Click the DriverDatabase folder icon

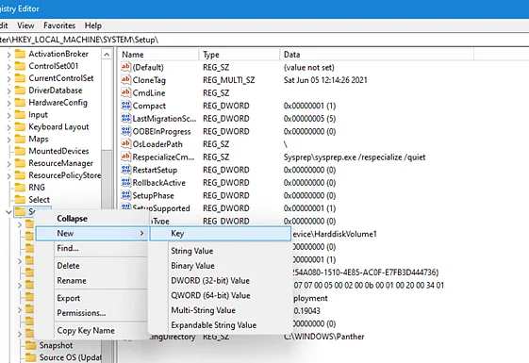click(x=20, y=91)
